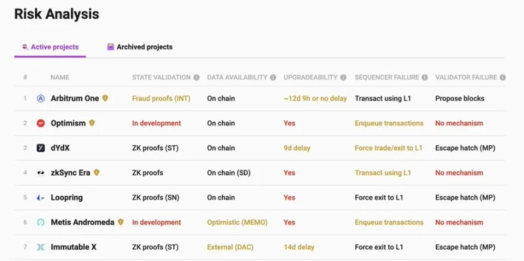Click the shield badge beside Metis Andromeda
This screenshot has width=524, height=261.
[120, 222]
